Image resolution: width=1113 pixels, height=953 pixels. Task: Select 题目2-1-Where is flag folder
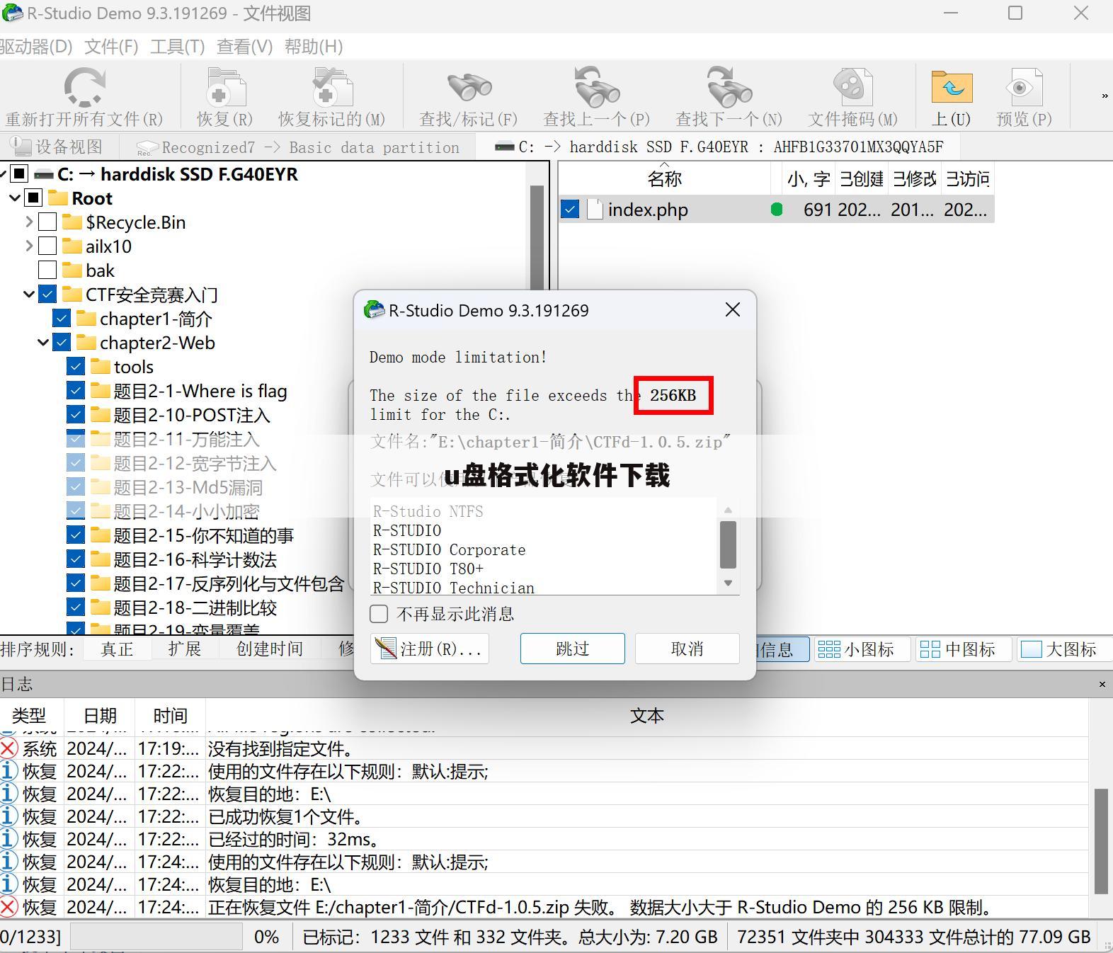coord(200,391)
